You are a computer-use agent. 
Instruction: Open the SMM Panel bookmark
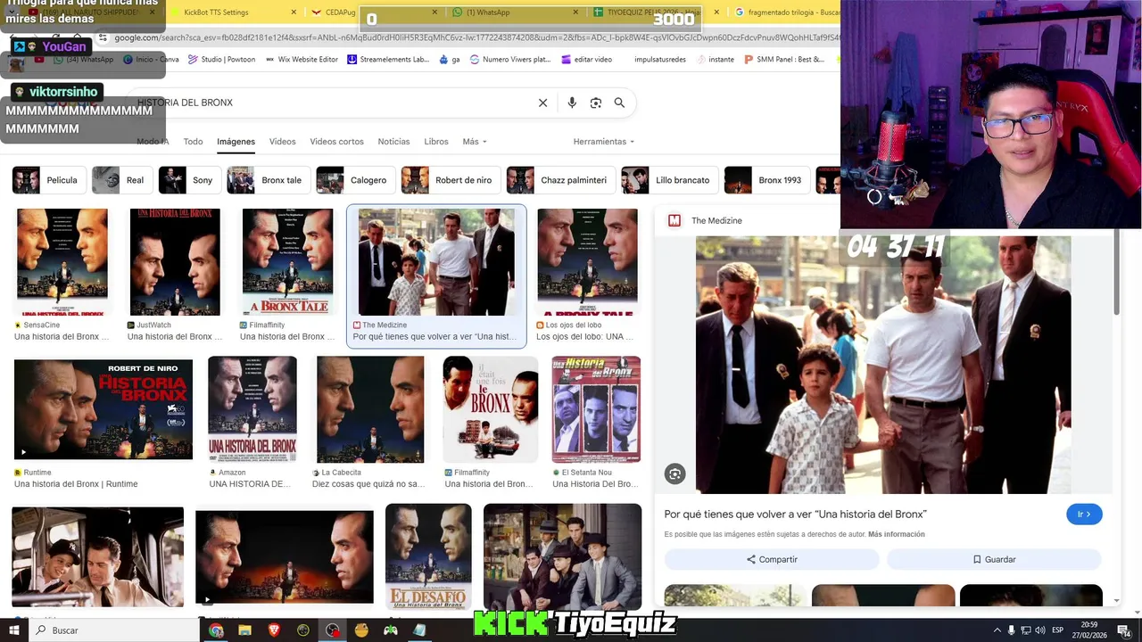click(783, 60)
